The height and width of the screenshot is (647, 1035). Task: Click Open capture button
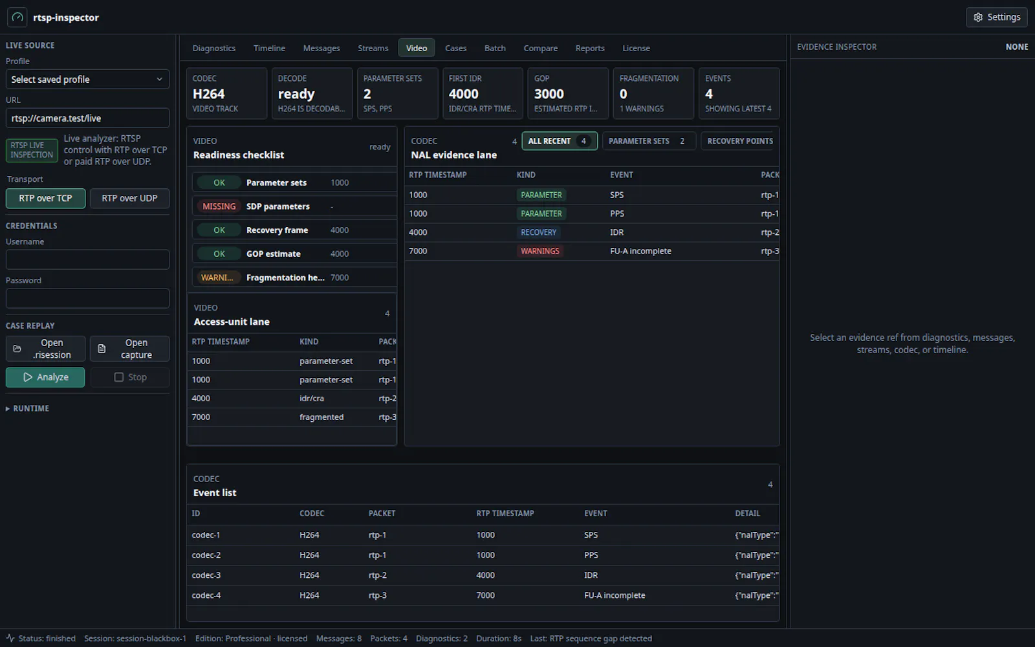click(129, 349)
